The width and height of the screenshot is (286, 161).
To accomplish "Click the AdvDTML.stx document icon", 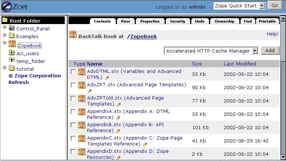I will tap(81, 72).
